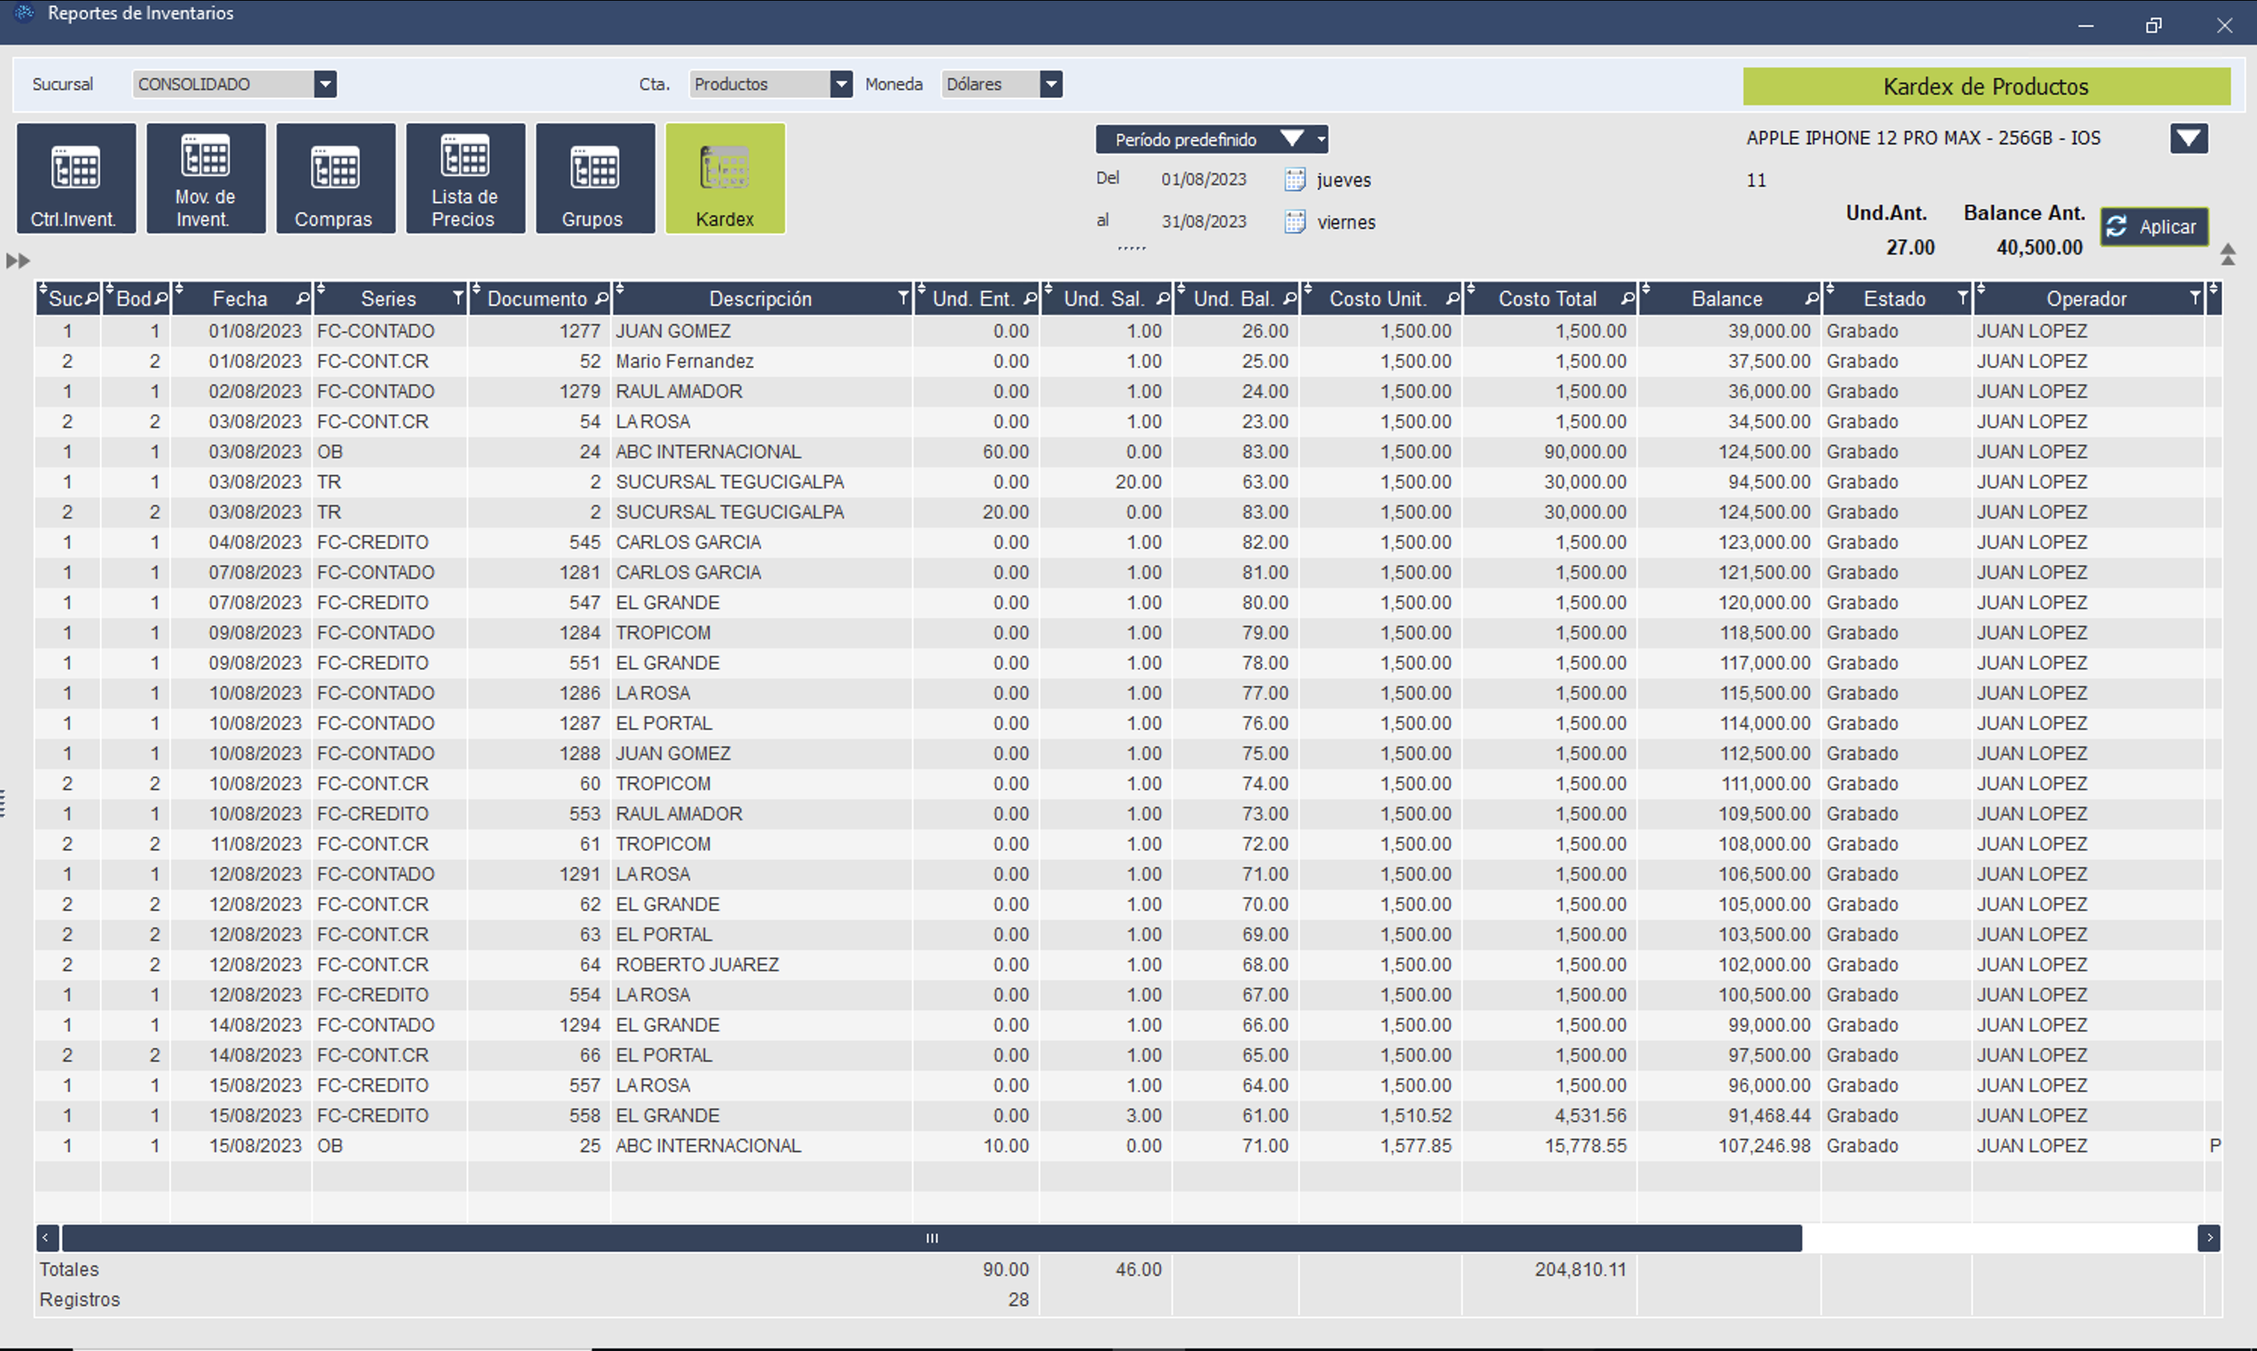Click the horizontal scrollbar right arrow
Screen dimensions: 2257x1351
point(2208,1238)
